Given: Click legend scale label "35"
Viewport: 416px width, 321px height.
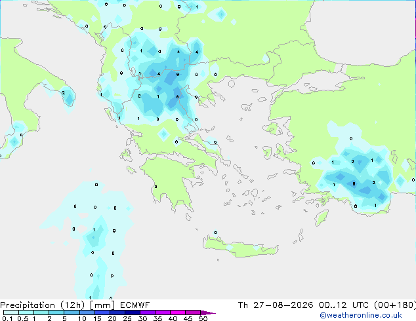Looking at the screenshot, I should [157, 318].
